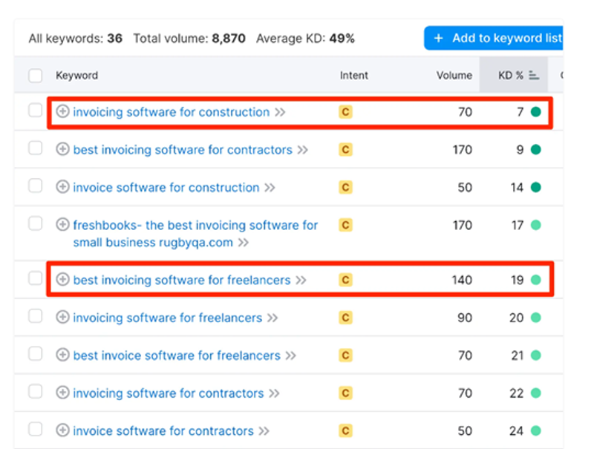This screenshot has width=594, height=449.
Task: Click Commercial intent badge for 'invoicing software for construction'
Action: pos(345,112)
